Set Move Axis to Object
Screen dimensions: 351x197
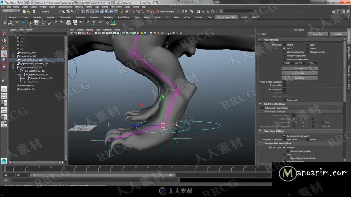click(284, 45)
